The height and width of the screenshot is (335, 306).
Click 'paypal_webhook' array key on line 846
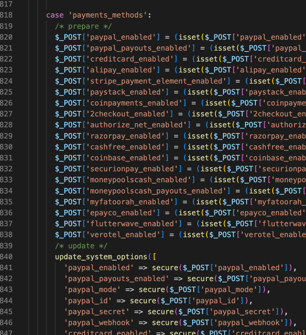(99, 323)
